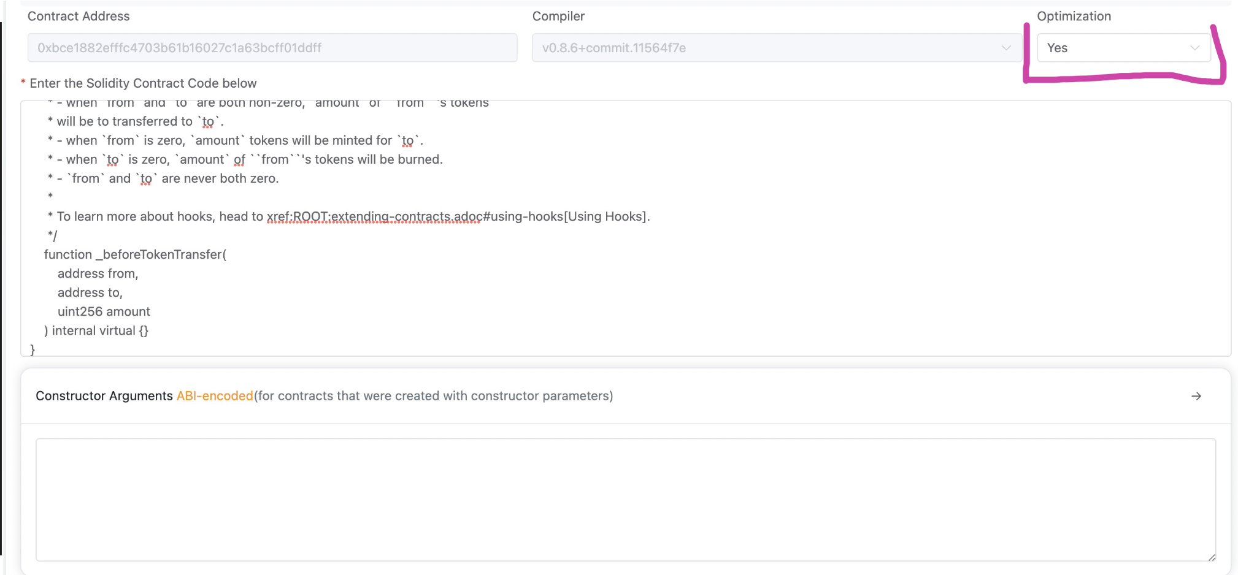Follow the orange ABI-encoded link
This screenshot has width=1238, height=575.
pyautogui.click(x=215, y=396)
